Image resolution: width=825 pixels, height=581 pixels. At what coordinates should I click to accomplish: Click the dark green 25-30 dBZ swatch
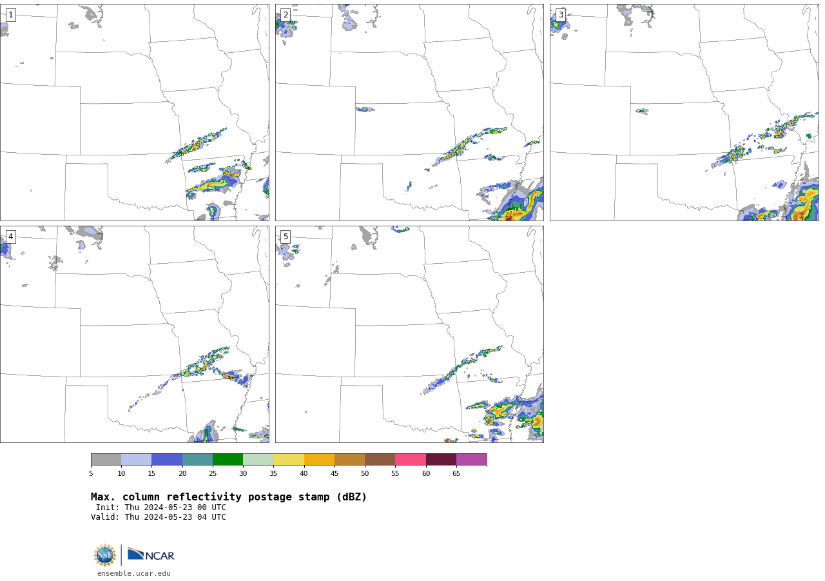[228, 459]
